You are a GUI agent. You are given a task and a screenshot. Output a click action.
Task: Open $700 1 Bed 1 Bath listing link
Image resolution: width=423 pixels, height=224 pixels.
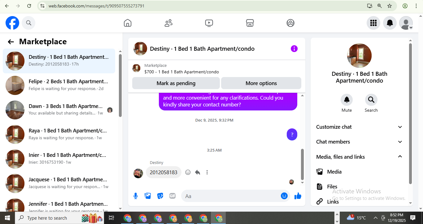[181, 72]
